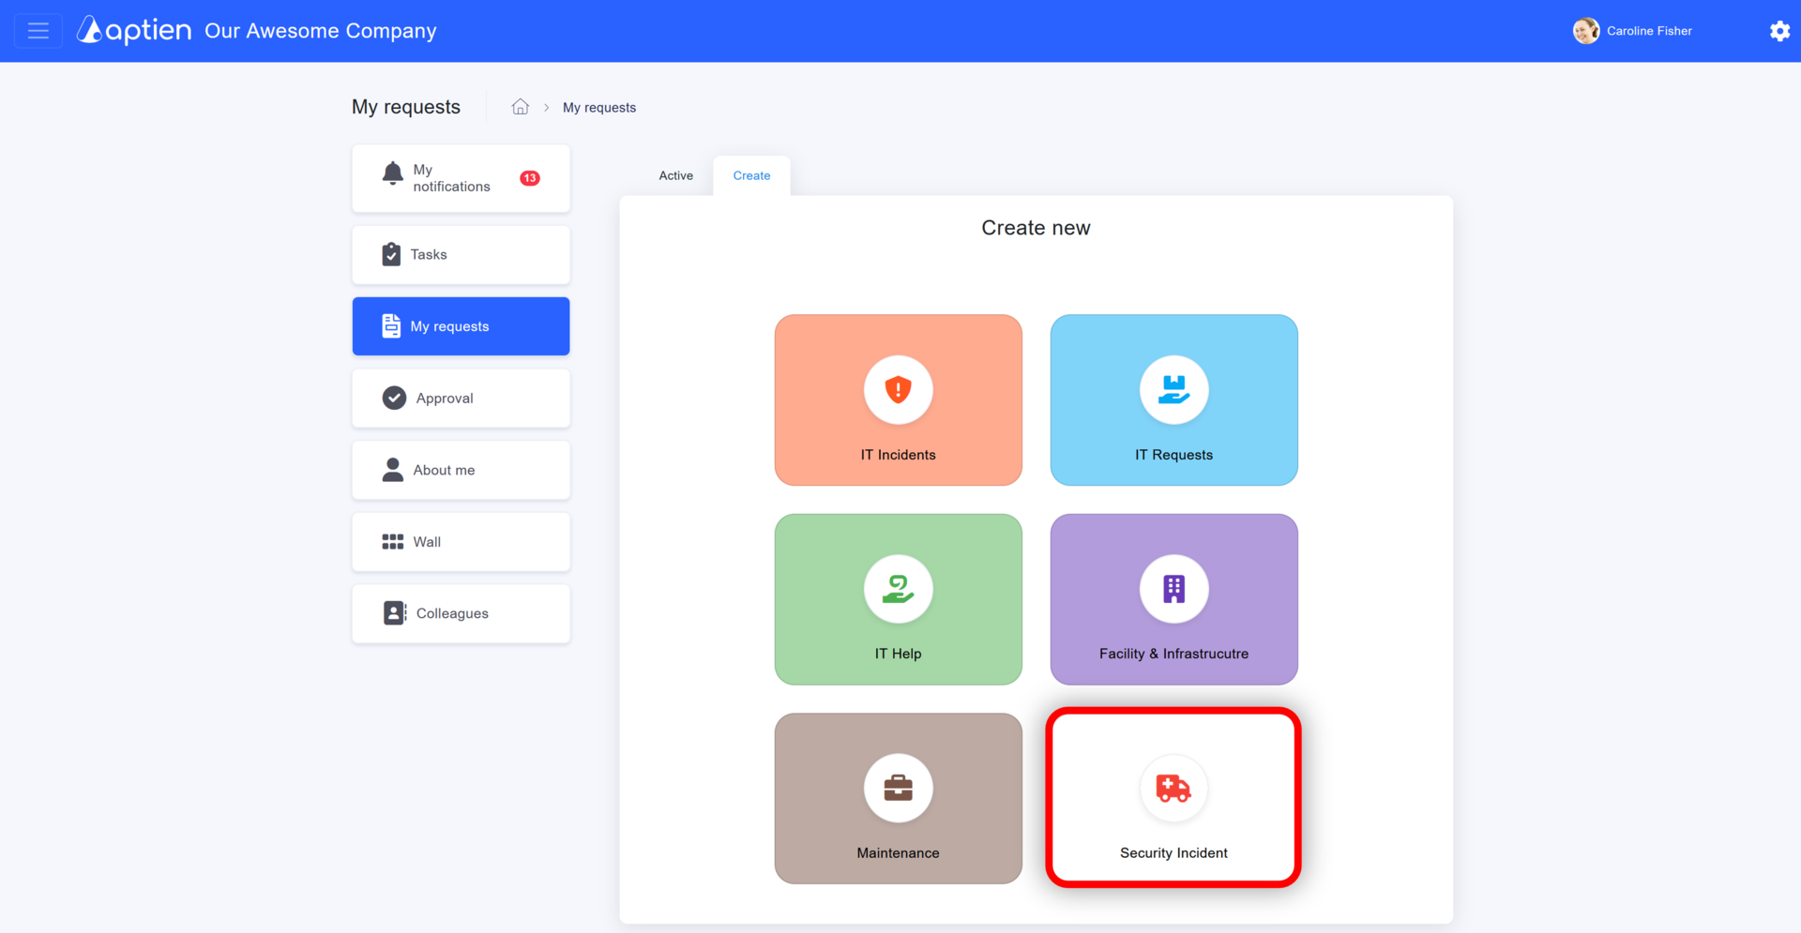Click the Maintenance toolbox icon
The image size is (1801, 933).
(898, 788)
